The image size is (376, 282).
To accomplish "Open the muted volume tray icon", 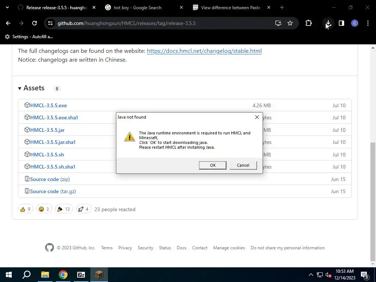I will tap(328, 275).
